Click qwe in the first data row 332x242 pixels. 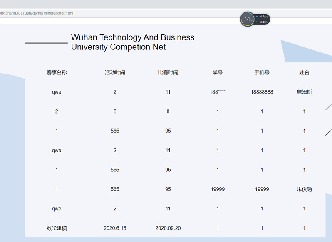57,92
